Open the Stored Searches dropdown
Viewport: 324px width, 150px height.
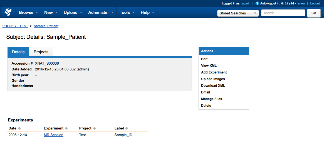point(238,13)
